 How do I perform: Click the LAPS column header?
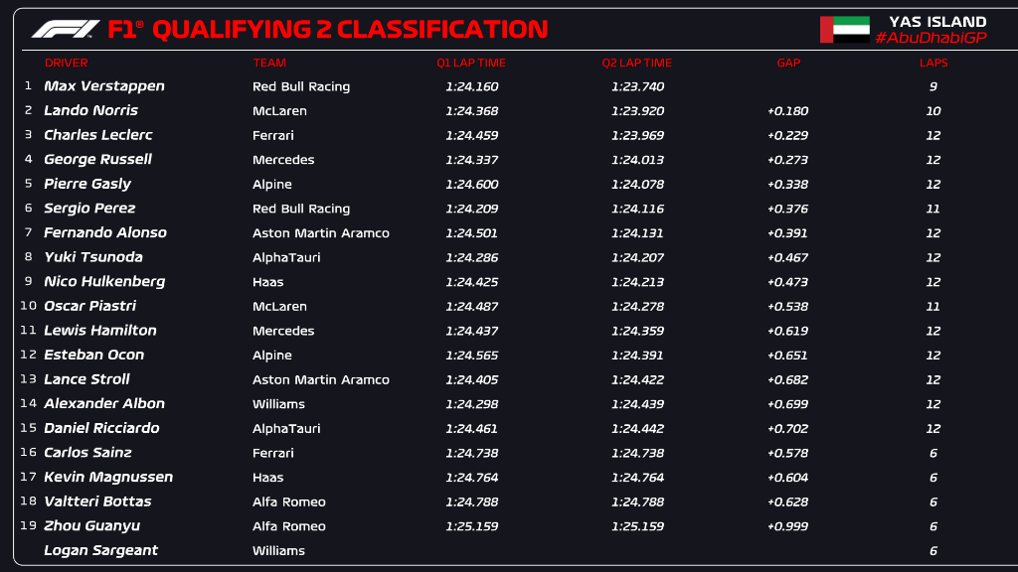[x=933, y=63]
